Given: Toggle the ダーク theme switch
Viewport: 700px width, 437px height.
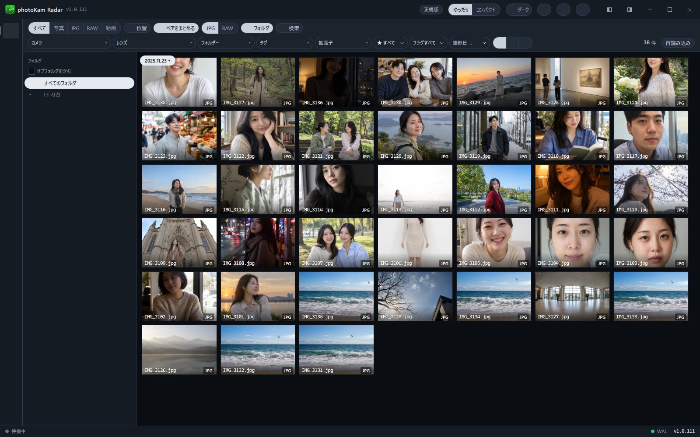Looking at the screenshot, I should point(519,10).
